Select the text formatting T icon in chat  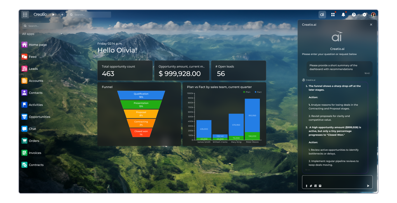pos(320,186)
